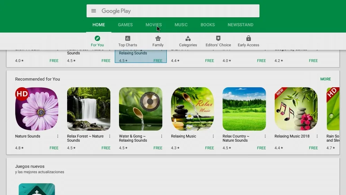
Task: Click FREE next to 4.2 rating in top row
Action: click(313, 61)
